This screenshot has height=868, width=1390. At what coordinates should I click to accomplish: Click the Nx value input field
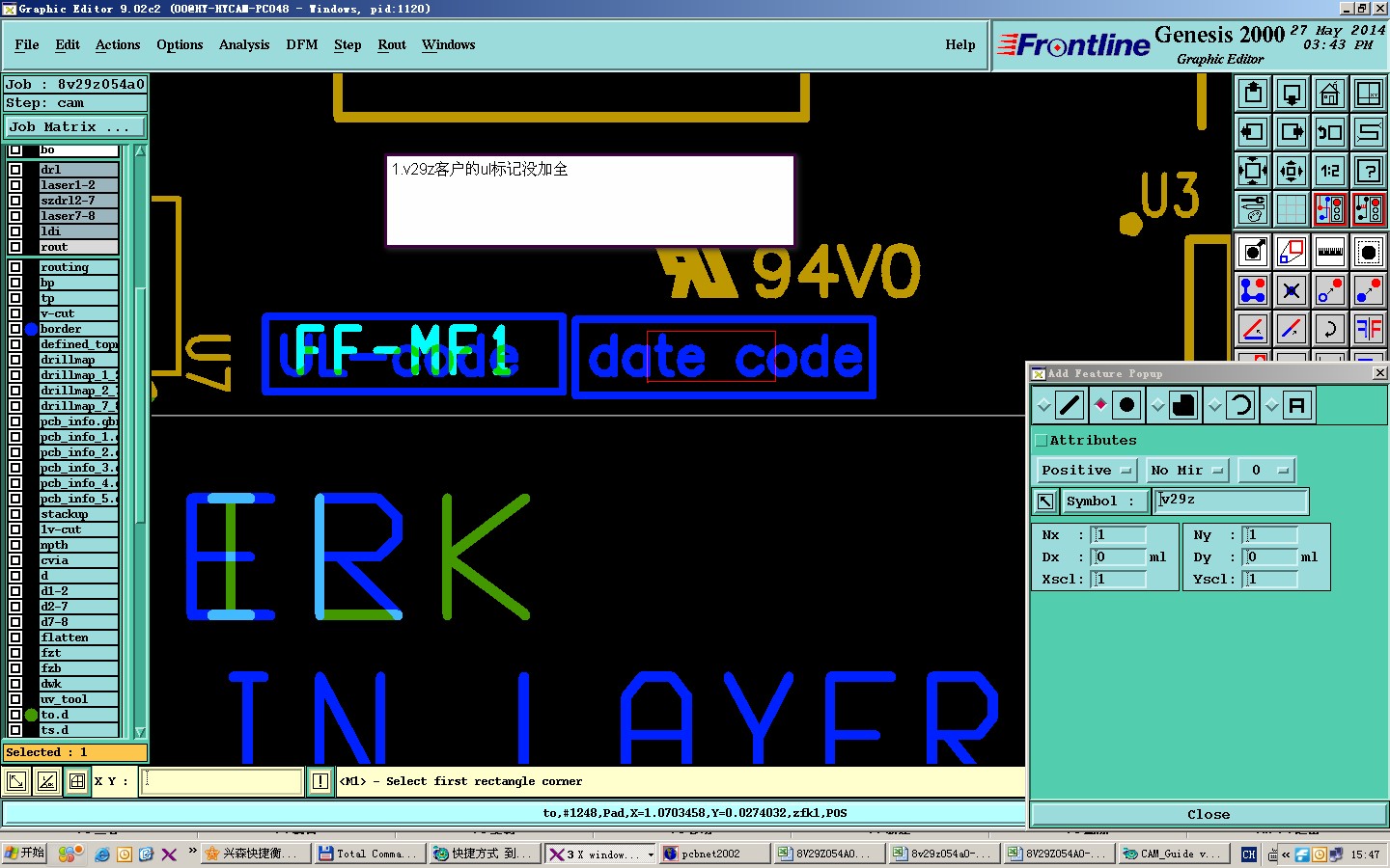click(x=1119, y=535)
